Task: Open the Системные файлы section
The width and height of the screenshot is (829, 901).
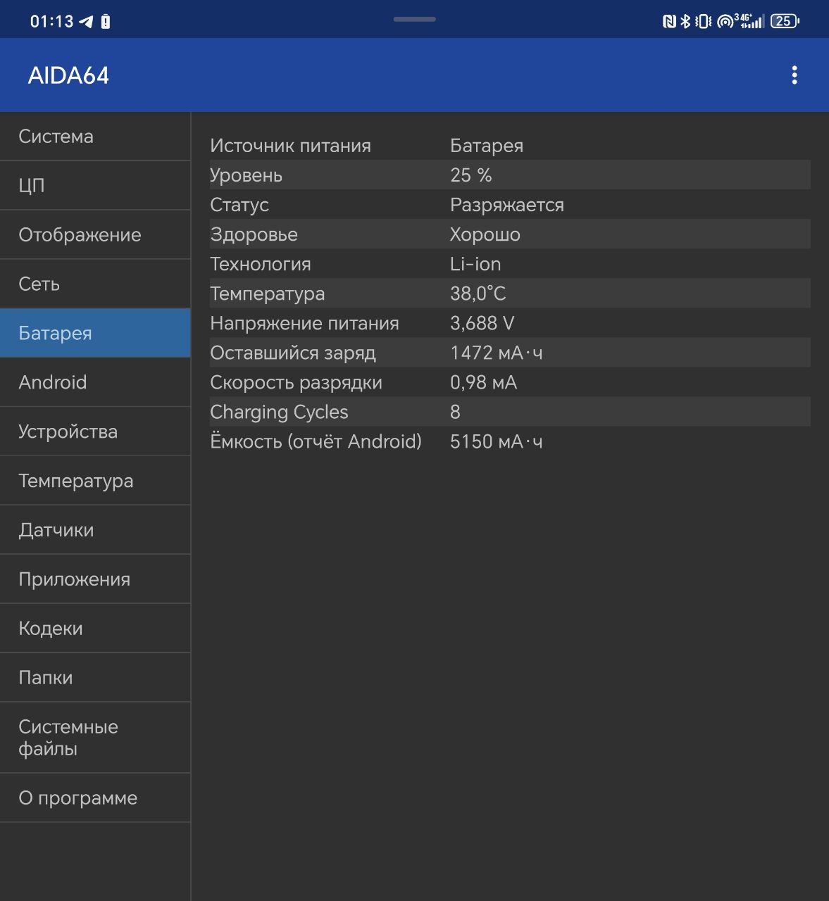Action: point(95,738)
